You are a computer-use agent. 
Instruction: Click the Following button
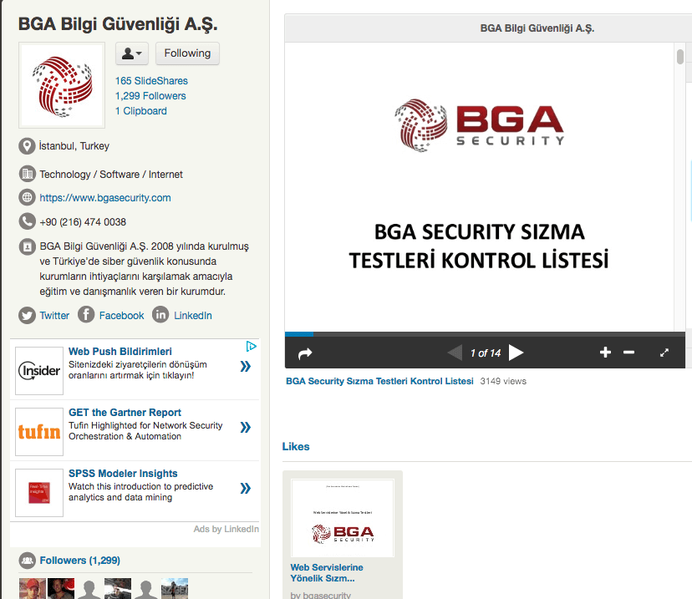187,53
